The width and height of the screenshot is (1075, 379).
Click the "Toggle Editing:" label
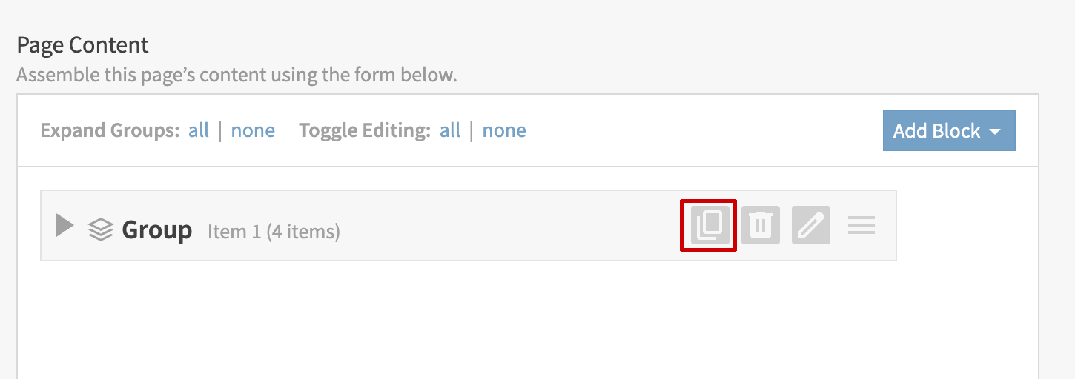[x=364, y=130]
